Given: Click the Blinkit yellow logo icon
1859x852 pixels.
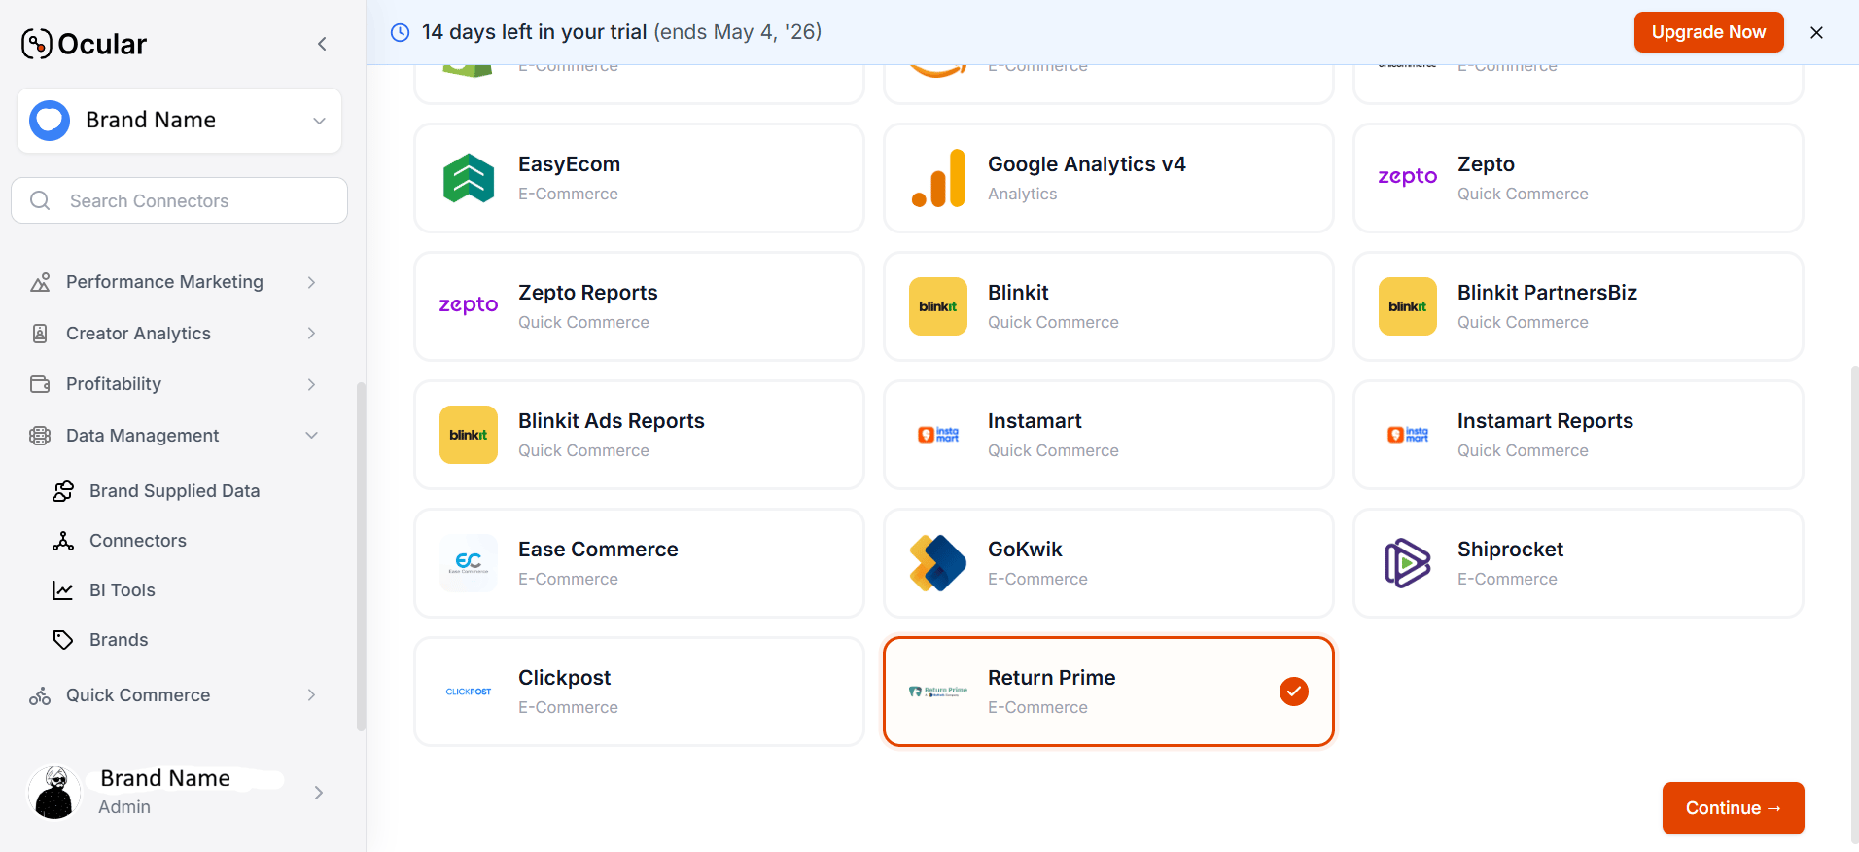Looking at the screenshot, I should [x=938, y=306].
